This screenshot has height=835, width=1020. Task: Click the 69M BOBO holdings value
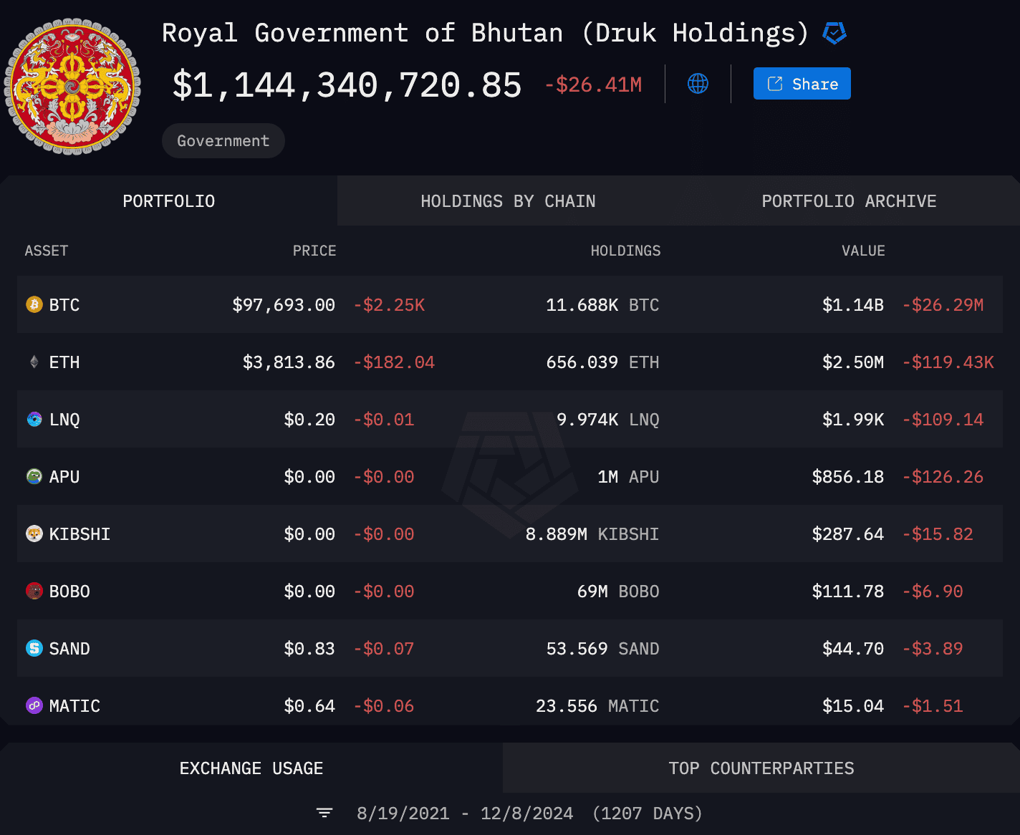[618, 592]
